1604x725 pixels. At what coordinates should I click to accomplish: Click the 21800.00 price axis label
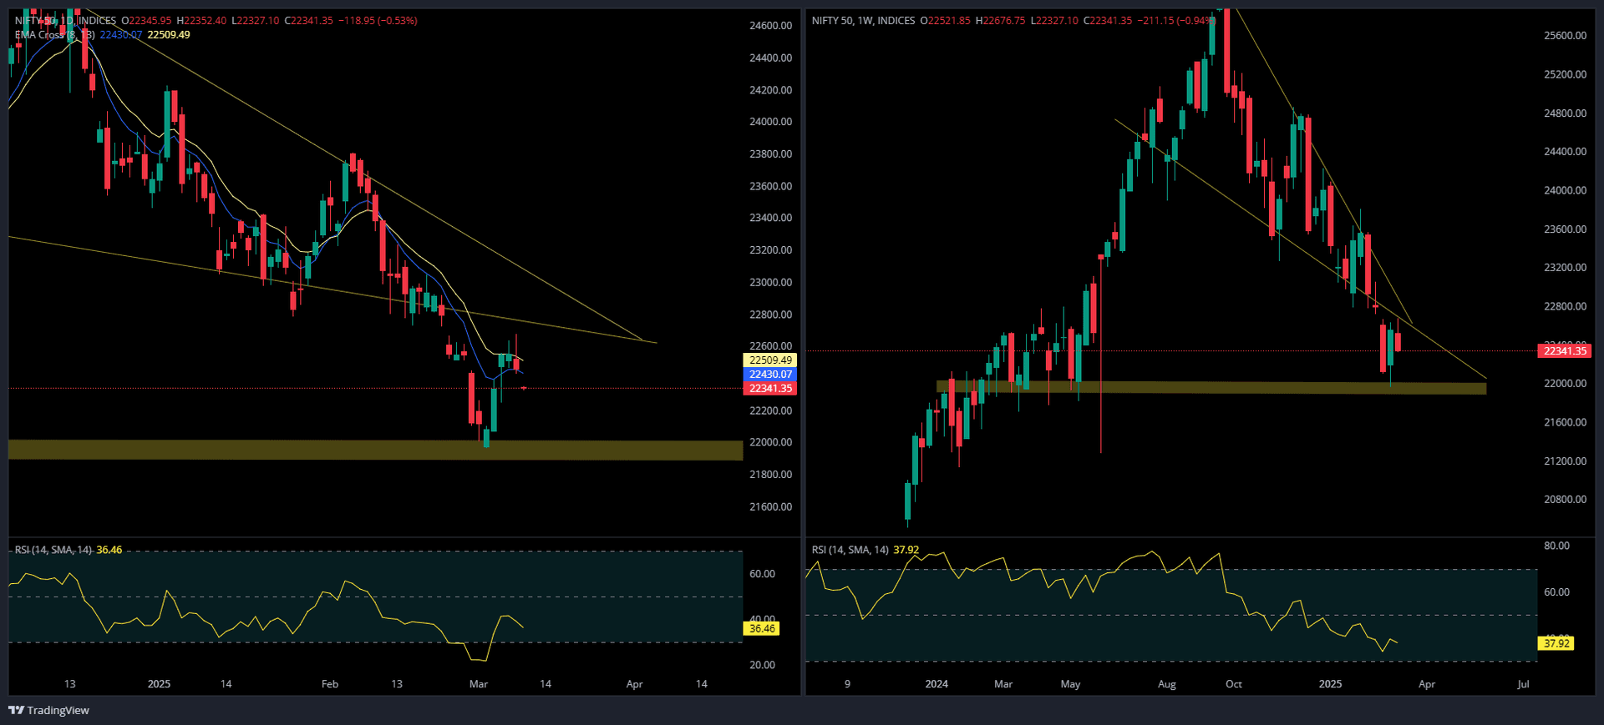coord(770,475)
